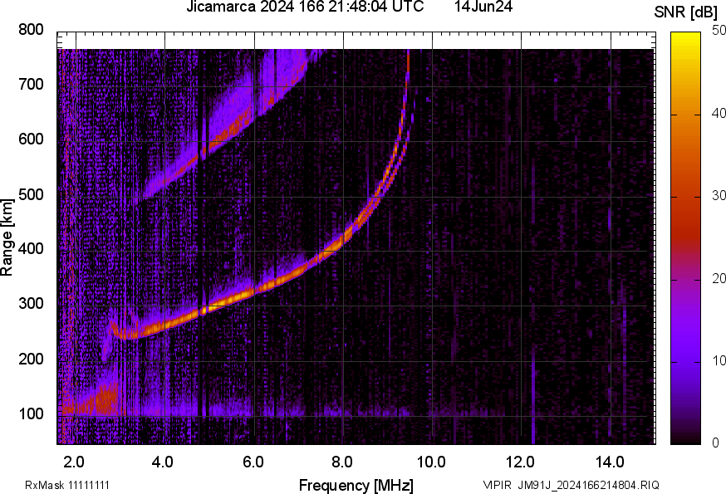Screen dimensions: 726x494
Task: Click the range tick label '800'
Action: [31, 30]
